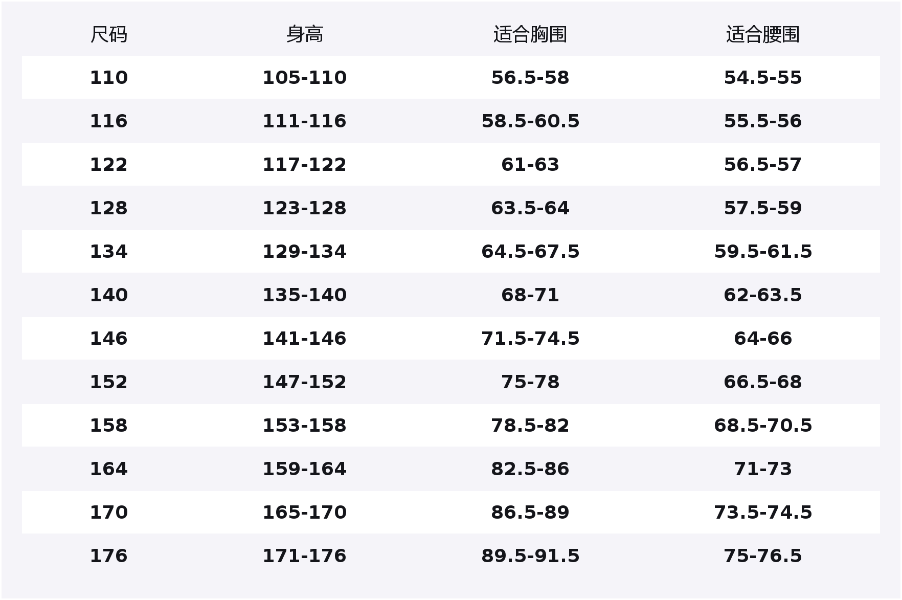Select the waist range 75-76.5
Screen dimensions: 902x600
coord(762,556)
